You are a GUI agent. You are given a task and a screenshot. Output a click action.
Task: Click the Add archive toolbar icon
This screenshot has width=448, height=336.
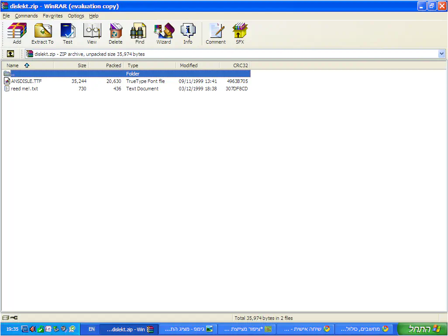(17, 33)
